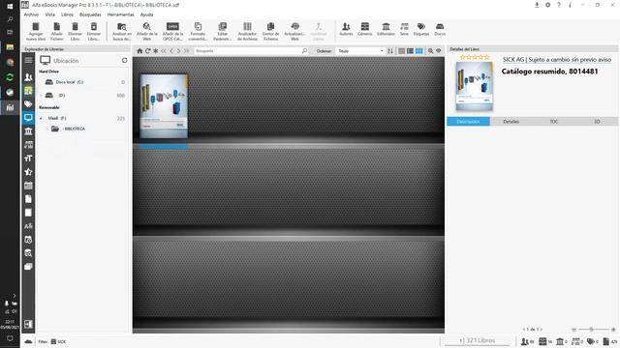The height and width of the screenshot is (348, 620).
Task: Click the download icon in title bar
Action: coord(537,5)
